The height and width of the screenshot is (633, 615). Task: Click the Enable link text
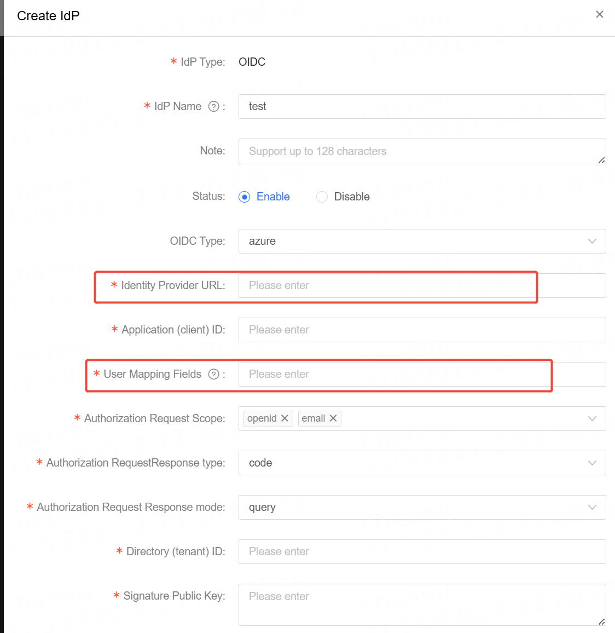coord(272,197)
